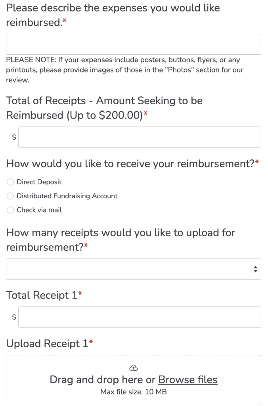Click the up-down arrow on receipts select box
The width and height of the screenshot is (268, 406).
click(x=255, y=269)
